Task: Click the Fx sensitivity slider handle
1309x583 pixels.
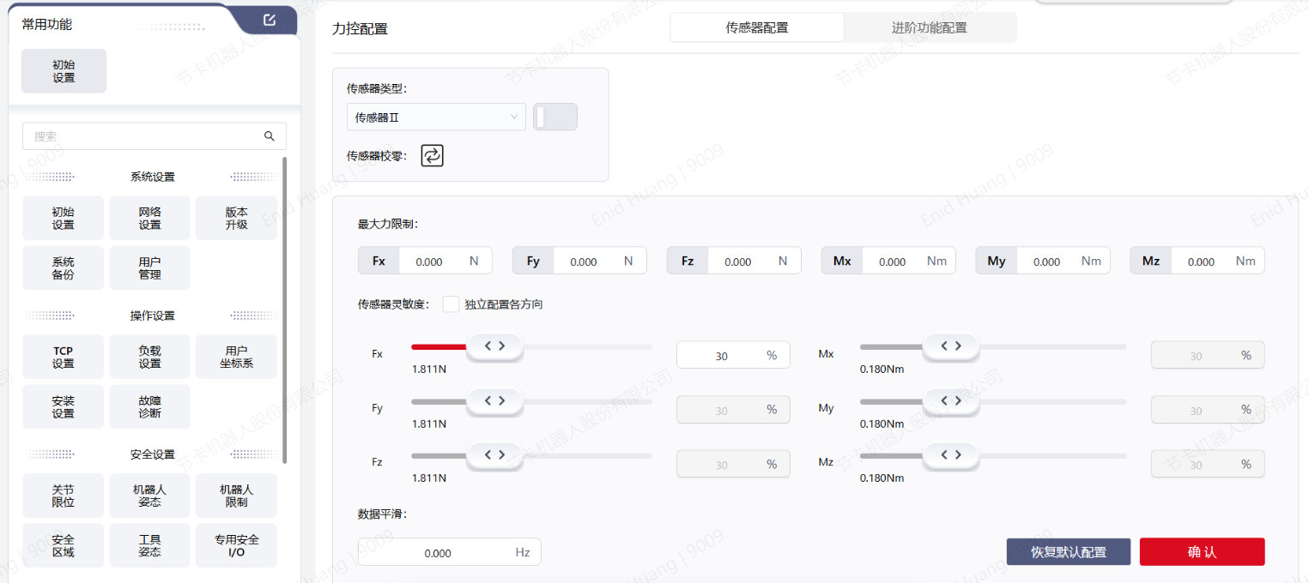Action: point(494,346)
